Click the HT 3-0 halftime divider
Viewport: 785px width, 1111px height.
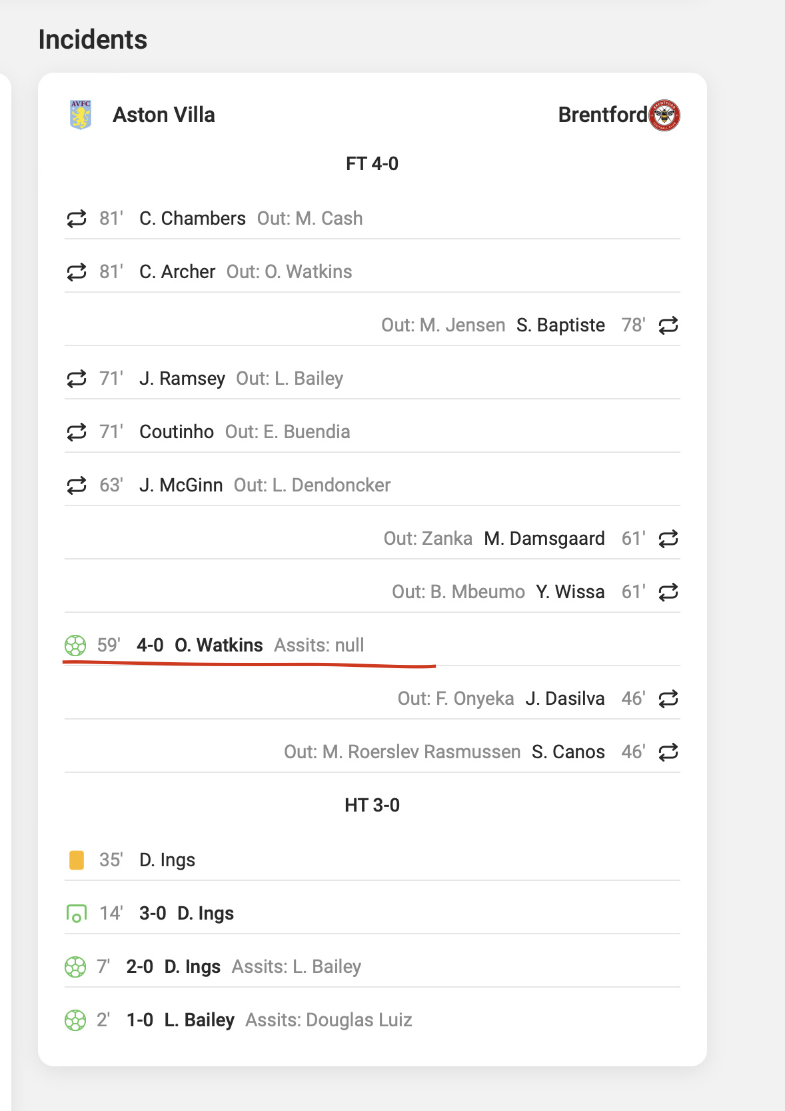(372, 804)
